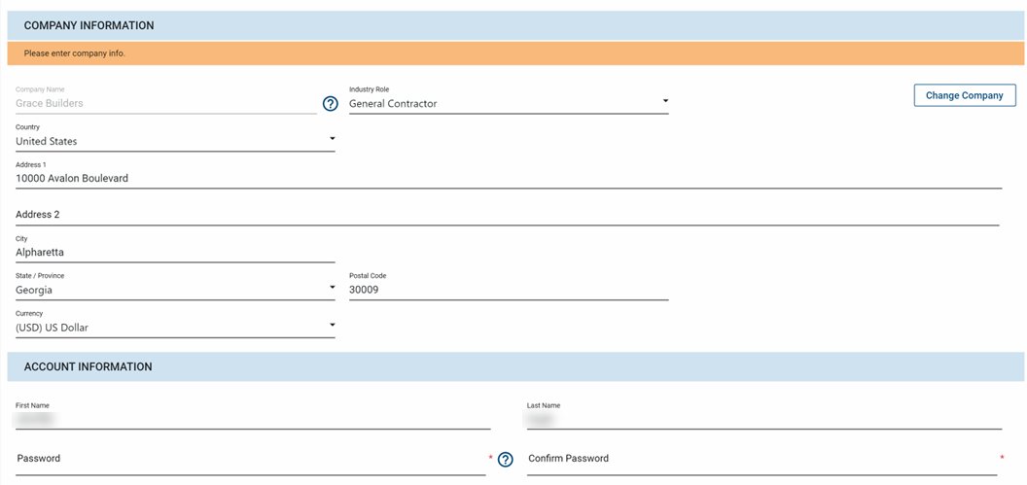Viewport: 1027px width, 485px height.
Task: Focus the Last Name input field
Action: [763, 420]
